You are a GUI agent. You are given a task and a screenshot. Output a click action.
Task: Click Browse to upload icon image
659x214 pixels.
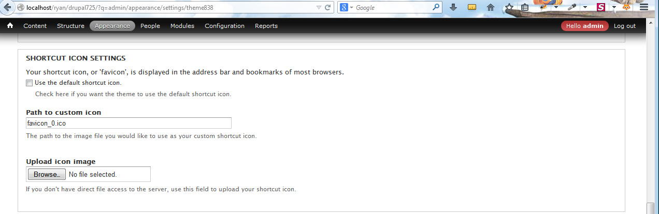(x=47, y=174)
